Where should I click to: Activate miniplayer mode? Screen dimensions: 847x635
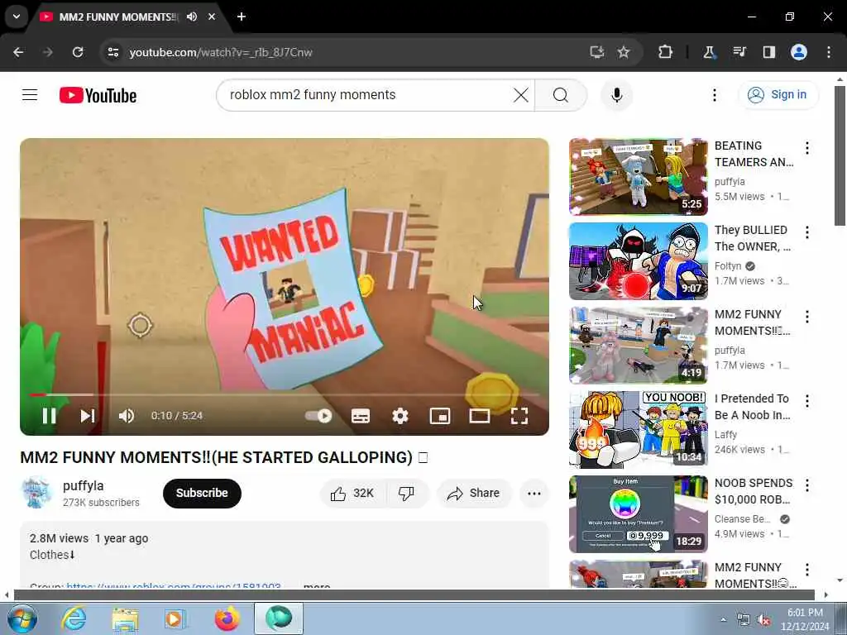coord(440,416)
